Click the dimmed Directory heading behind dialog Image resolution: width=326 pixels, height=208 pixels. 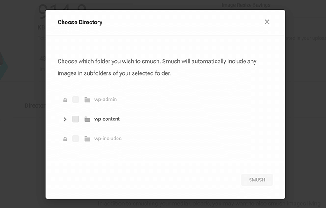(35, 105)
